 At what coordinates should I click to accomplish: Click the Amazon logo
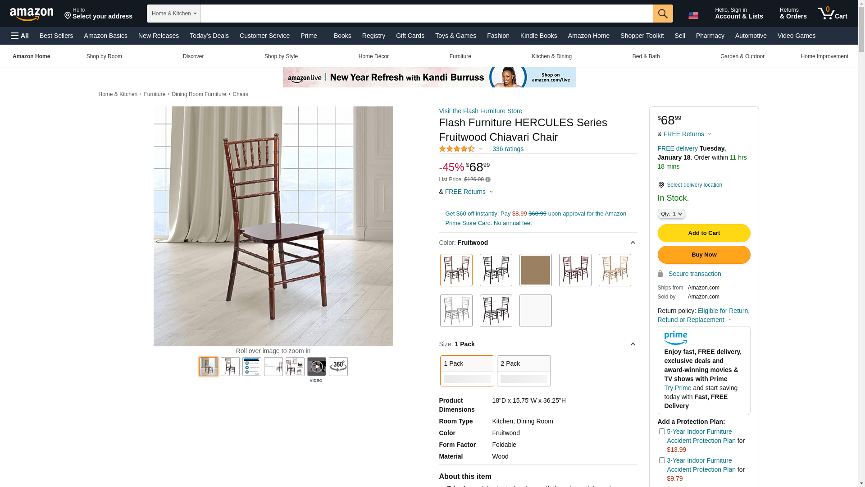(32, 14)
